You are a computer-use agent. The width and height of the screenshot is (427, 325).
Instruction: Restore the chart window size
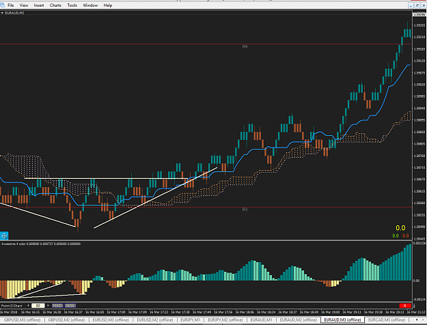click(417, 5)
